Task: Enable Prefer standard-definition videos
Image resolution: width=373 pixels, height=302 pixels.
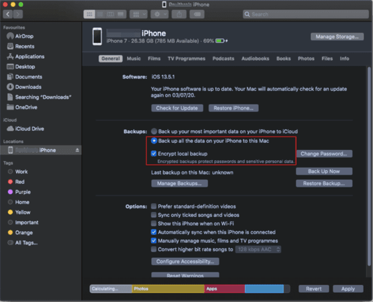Action: (154, 206)
